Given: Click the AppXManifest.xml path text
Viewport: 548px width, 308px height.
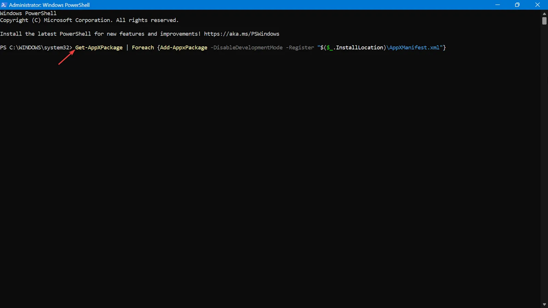Looking at the screenshot, I should [x=414, y=48].
